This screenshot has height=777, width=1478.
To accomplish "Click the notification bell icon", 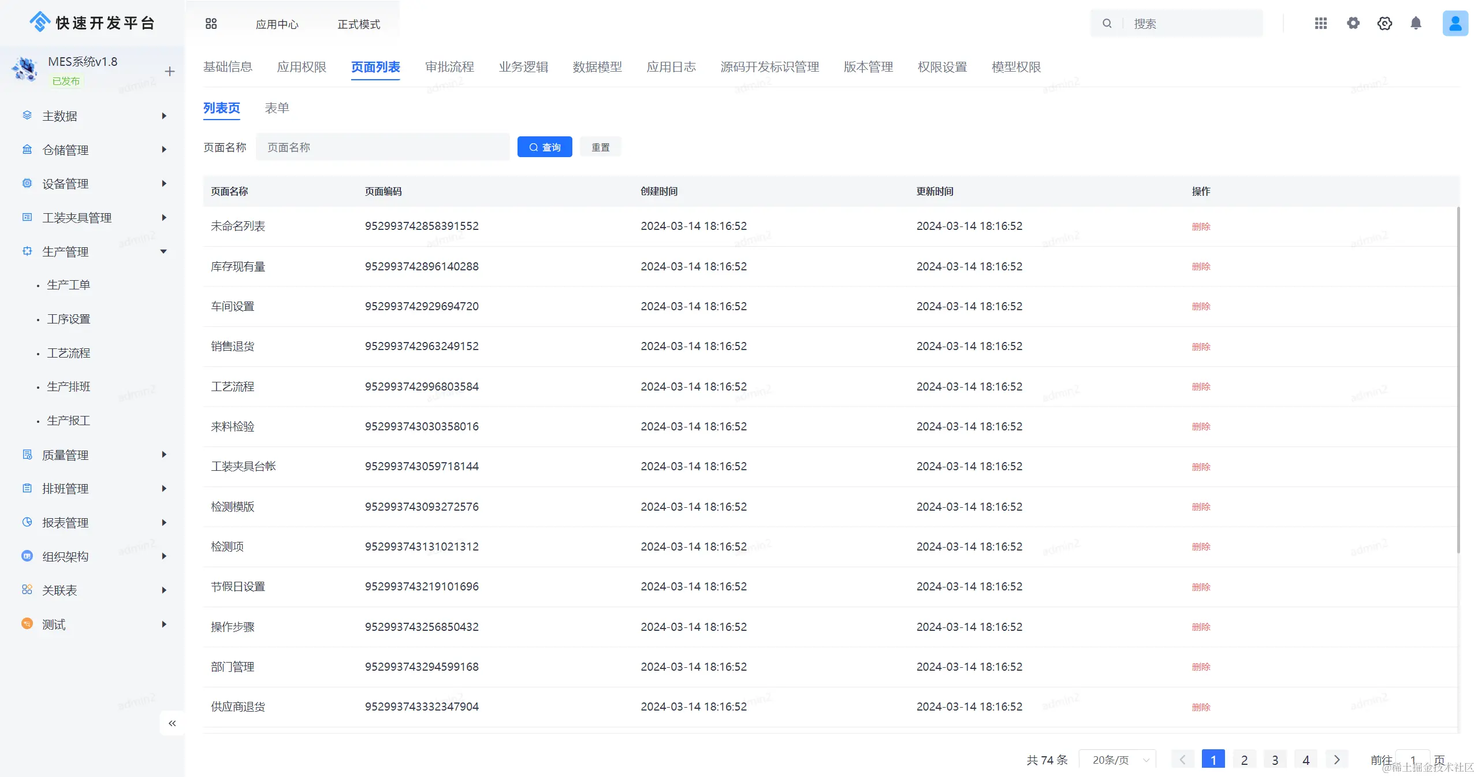I will pyautogui.click(x=1415, y=24).
